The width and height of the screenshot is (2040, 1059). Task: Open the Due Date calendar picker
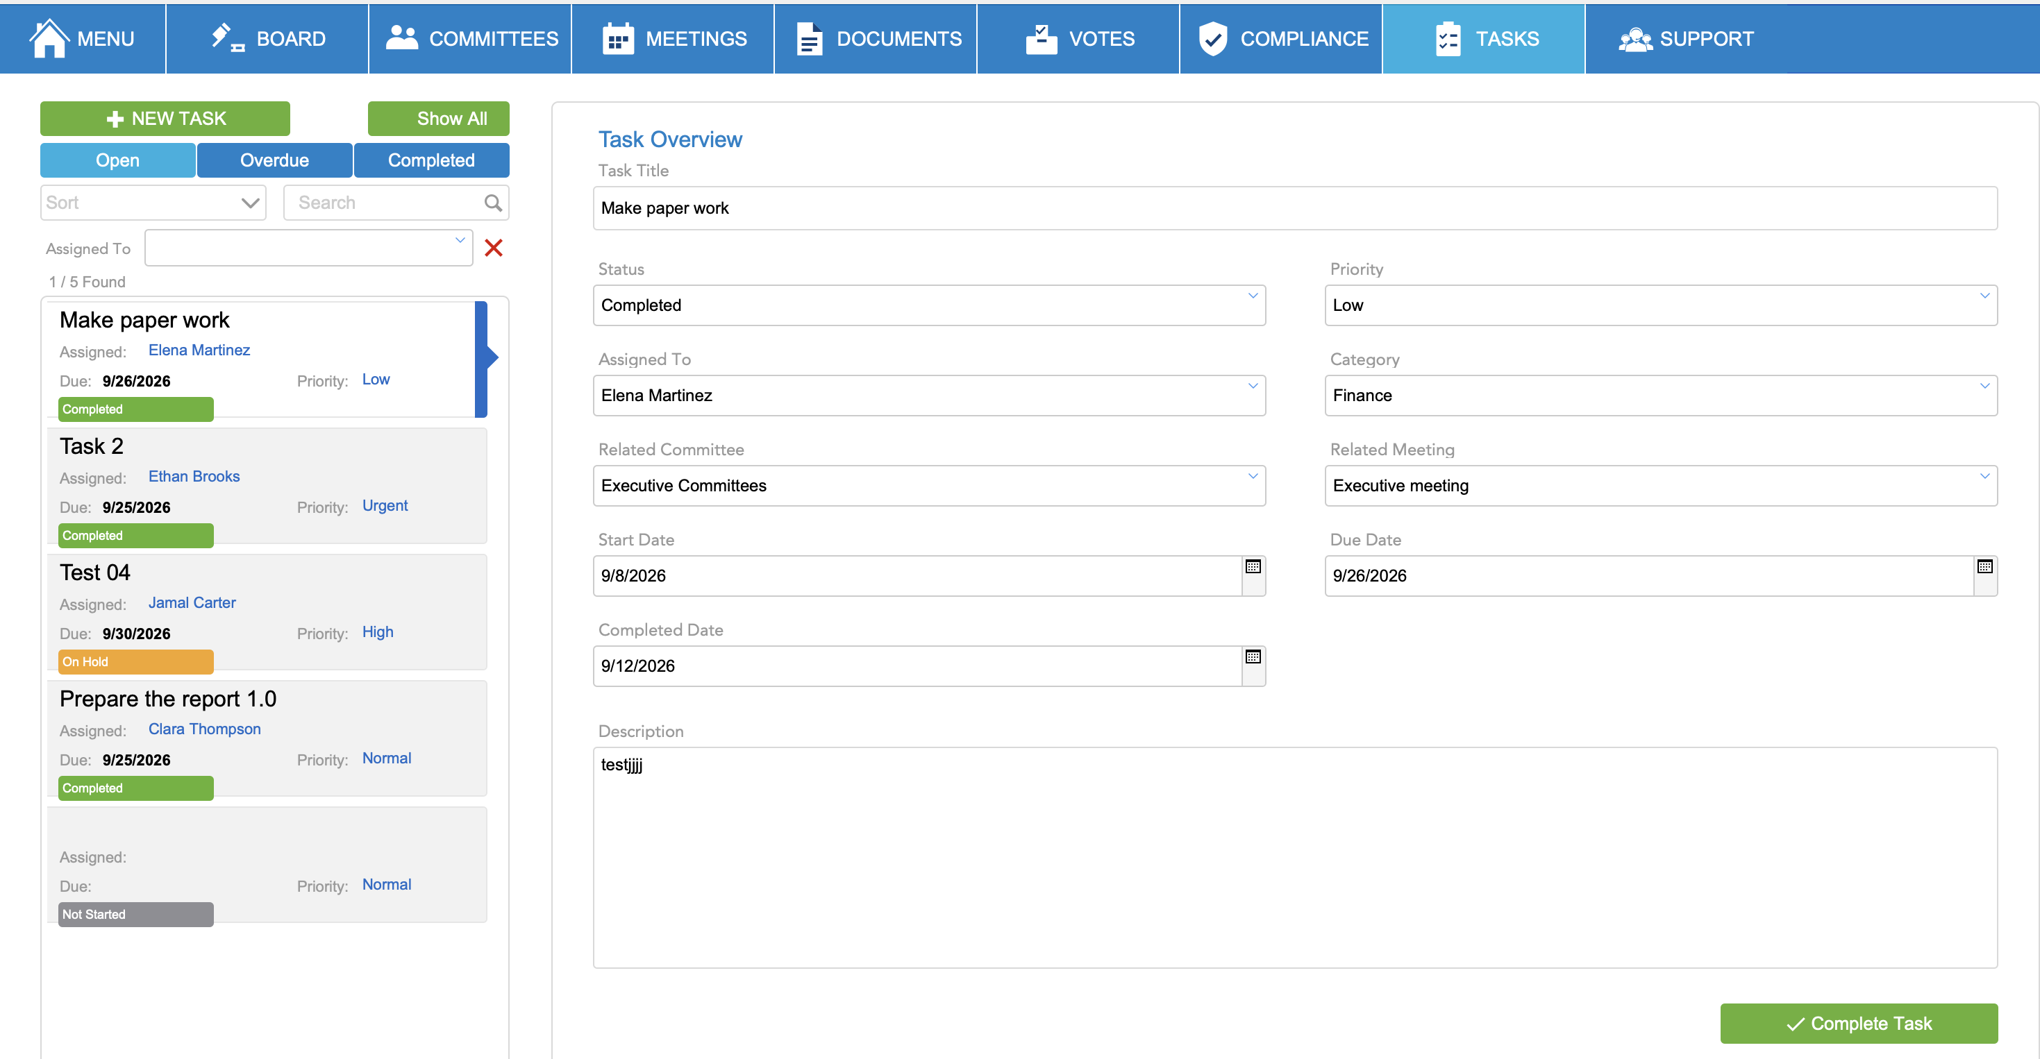(1984, 567)
